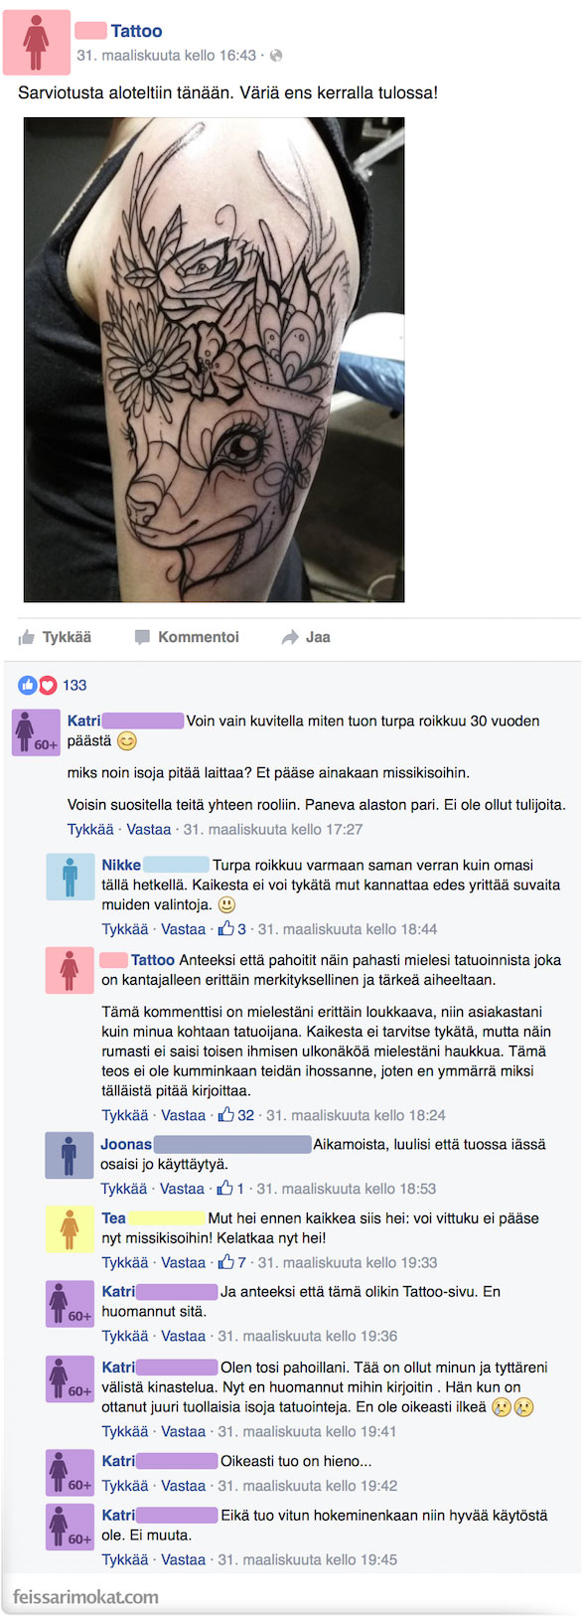Click the 32 likes count on Tattoo's reply

[x=245, y=1115]
